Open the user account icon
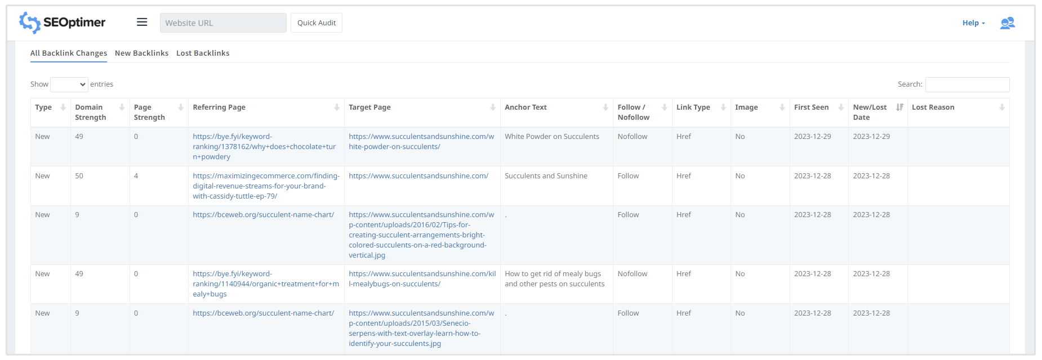 (x=1007, y=23)
